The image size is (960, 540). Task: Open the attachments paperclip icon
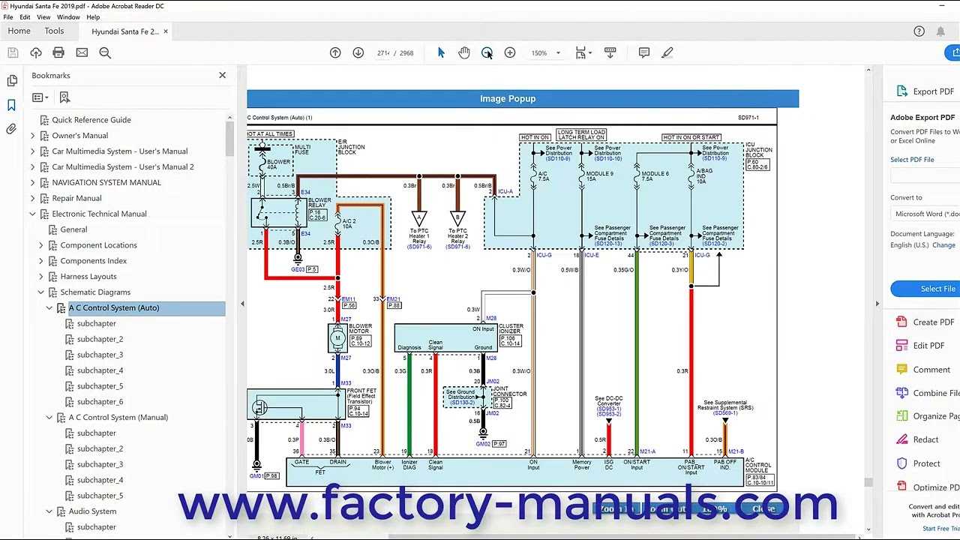point(12,129)
